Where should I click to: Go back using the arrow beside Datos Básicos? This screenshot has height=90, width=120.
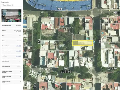point(2,5)
